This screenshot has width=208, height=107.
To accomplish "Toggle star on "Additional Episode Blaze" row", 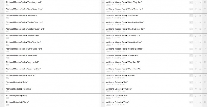I will pyautogui.click(x=2, y=102).
